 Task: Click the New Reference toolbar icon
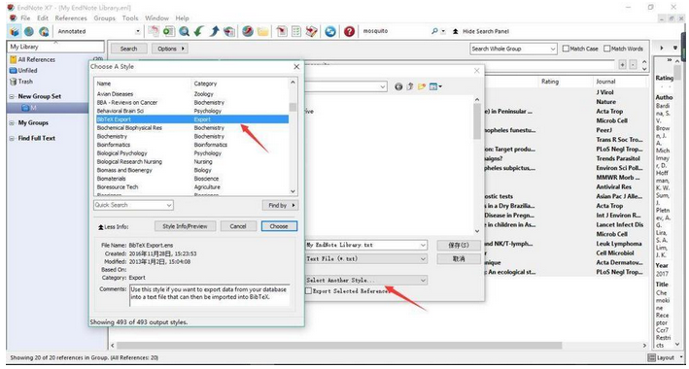pyautogui.click(x=169, y=32)
